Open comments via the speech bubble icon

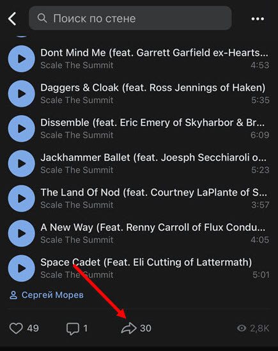pos(73,329)
